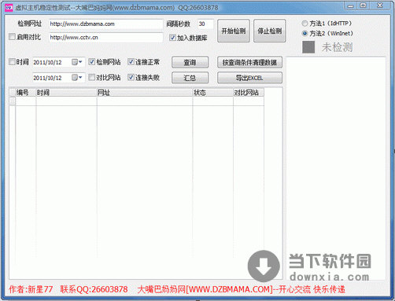This screenshot has width=395, height=301.
Task: Click the 未检测 status label
Action: 338,47
